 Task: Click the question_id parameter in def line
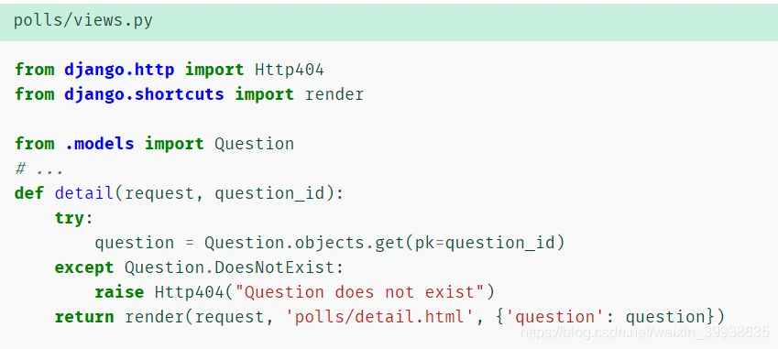[268, 194]
